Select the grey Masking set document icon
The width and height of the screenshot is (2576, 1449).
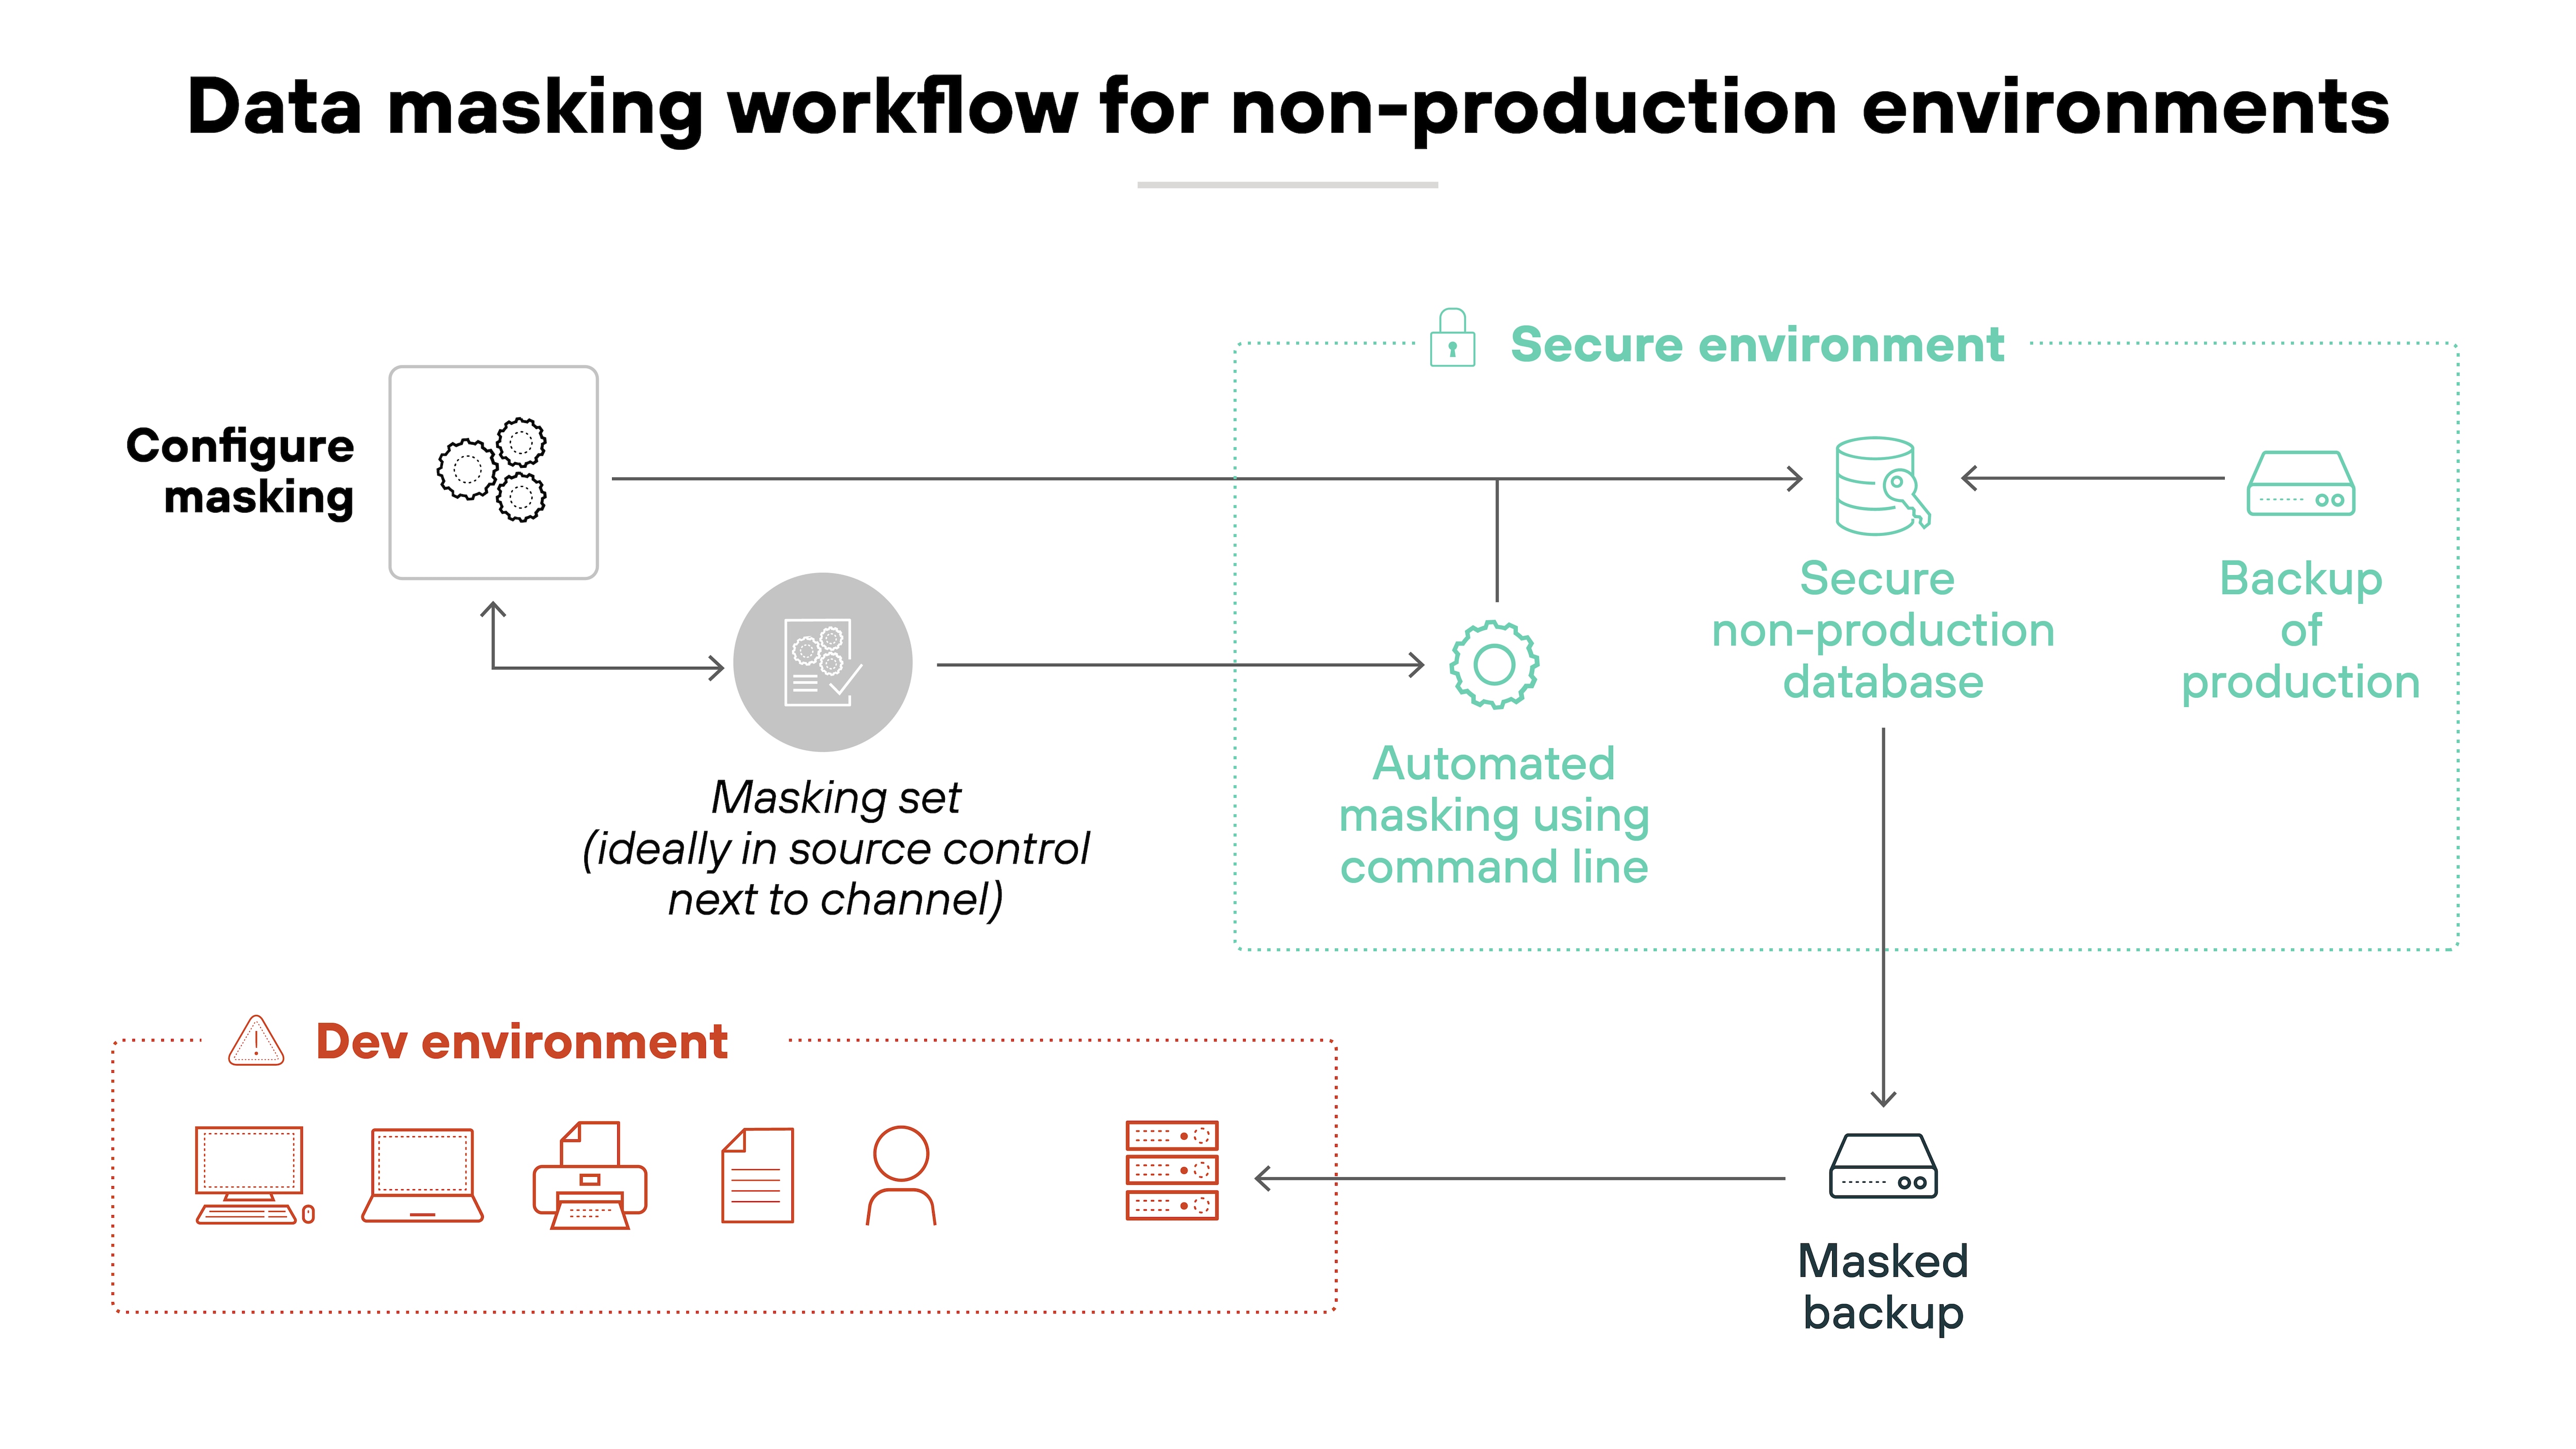[822, 662]
